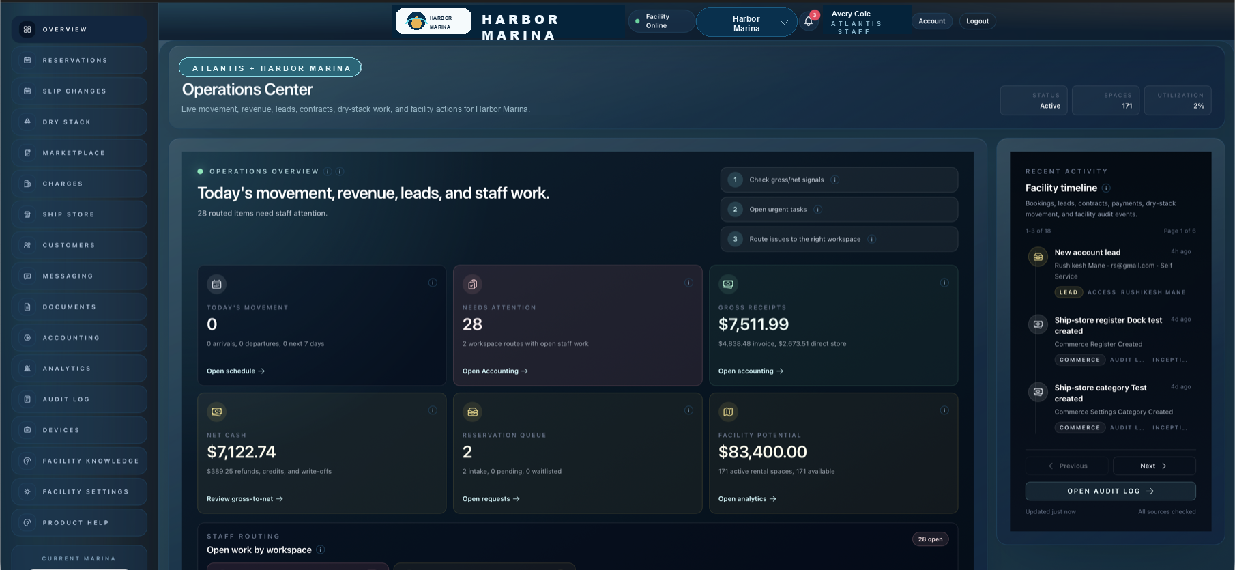Click the Audit Log sidebar icon
The width and height of the screenshot is (1235, 570).
27,399
